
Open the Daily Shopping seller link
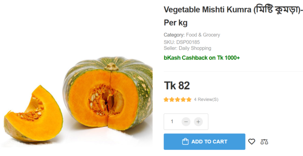click(x=195, y=48)
